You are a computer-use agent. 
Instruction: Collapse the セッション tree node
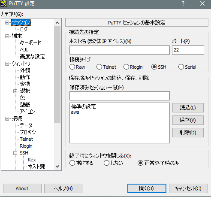pos(7,22)
